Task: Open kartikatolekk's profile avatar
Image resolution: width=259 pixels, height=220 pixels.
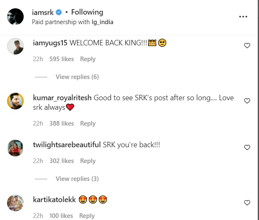Action: [x=15, y=203]
